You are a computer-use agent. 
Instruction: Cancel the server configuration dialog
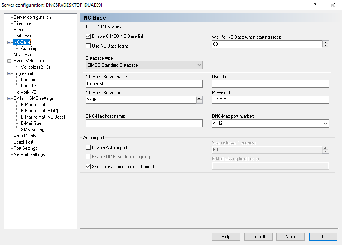click(x=290, y=236)
